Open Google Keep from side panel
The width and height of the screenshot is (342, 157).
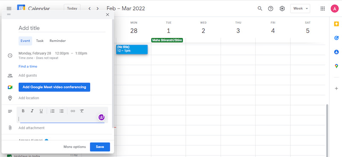336,24
